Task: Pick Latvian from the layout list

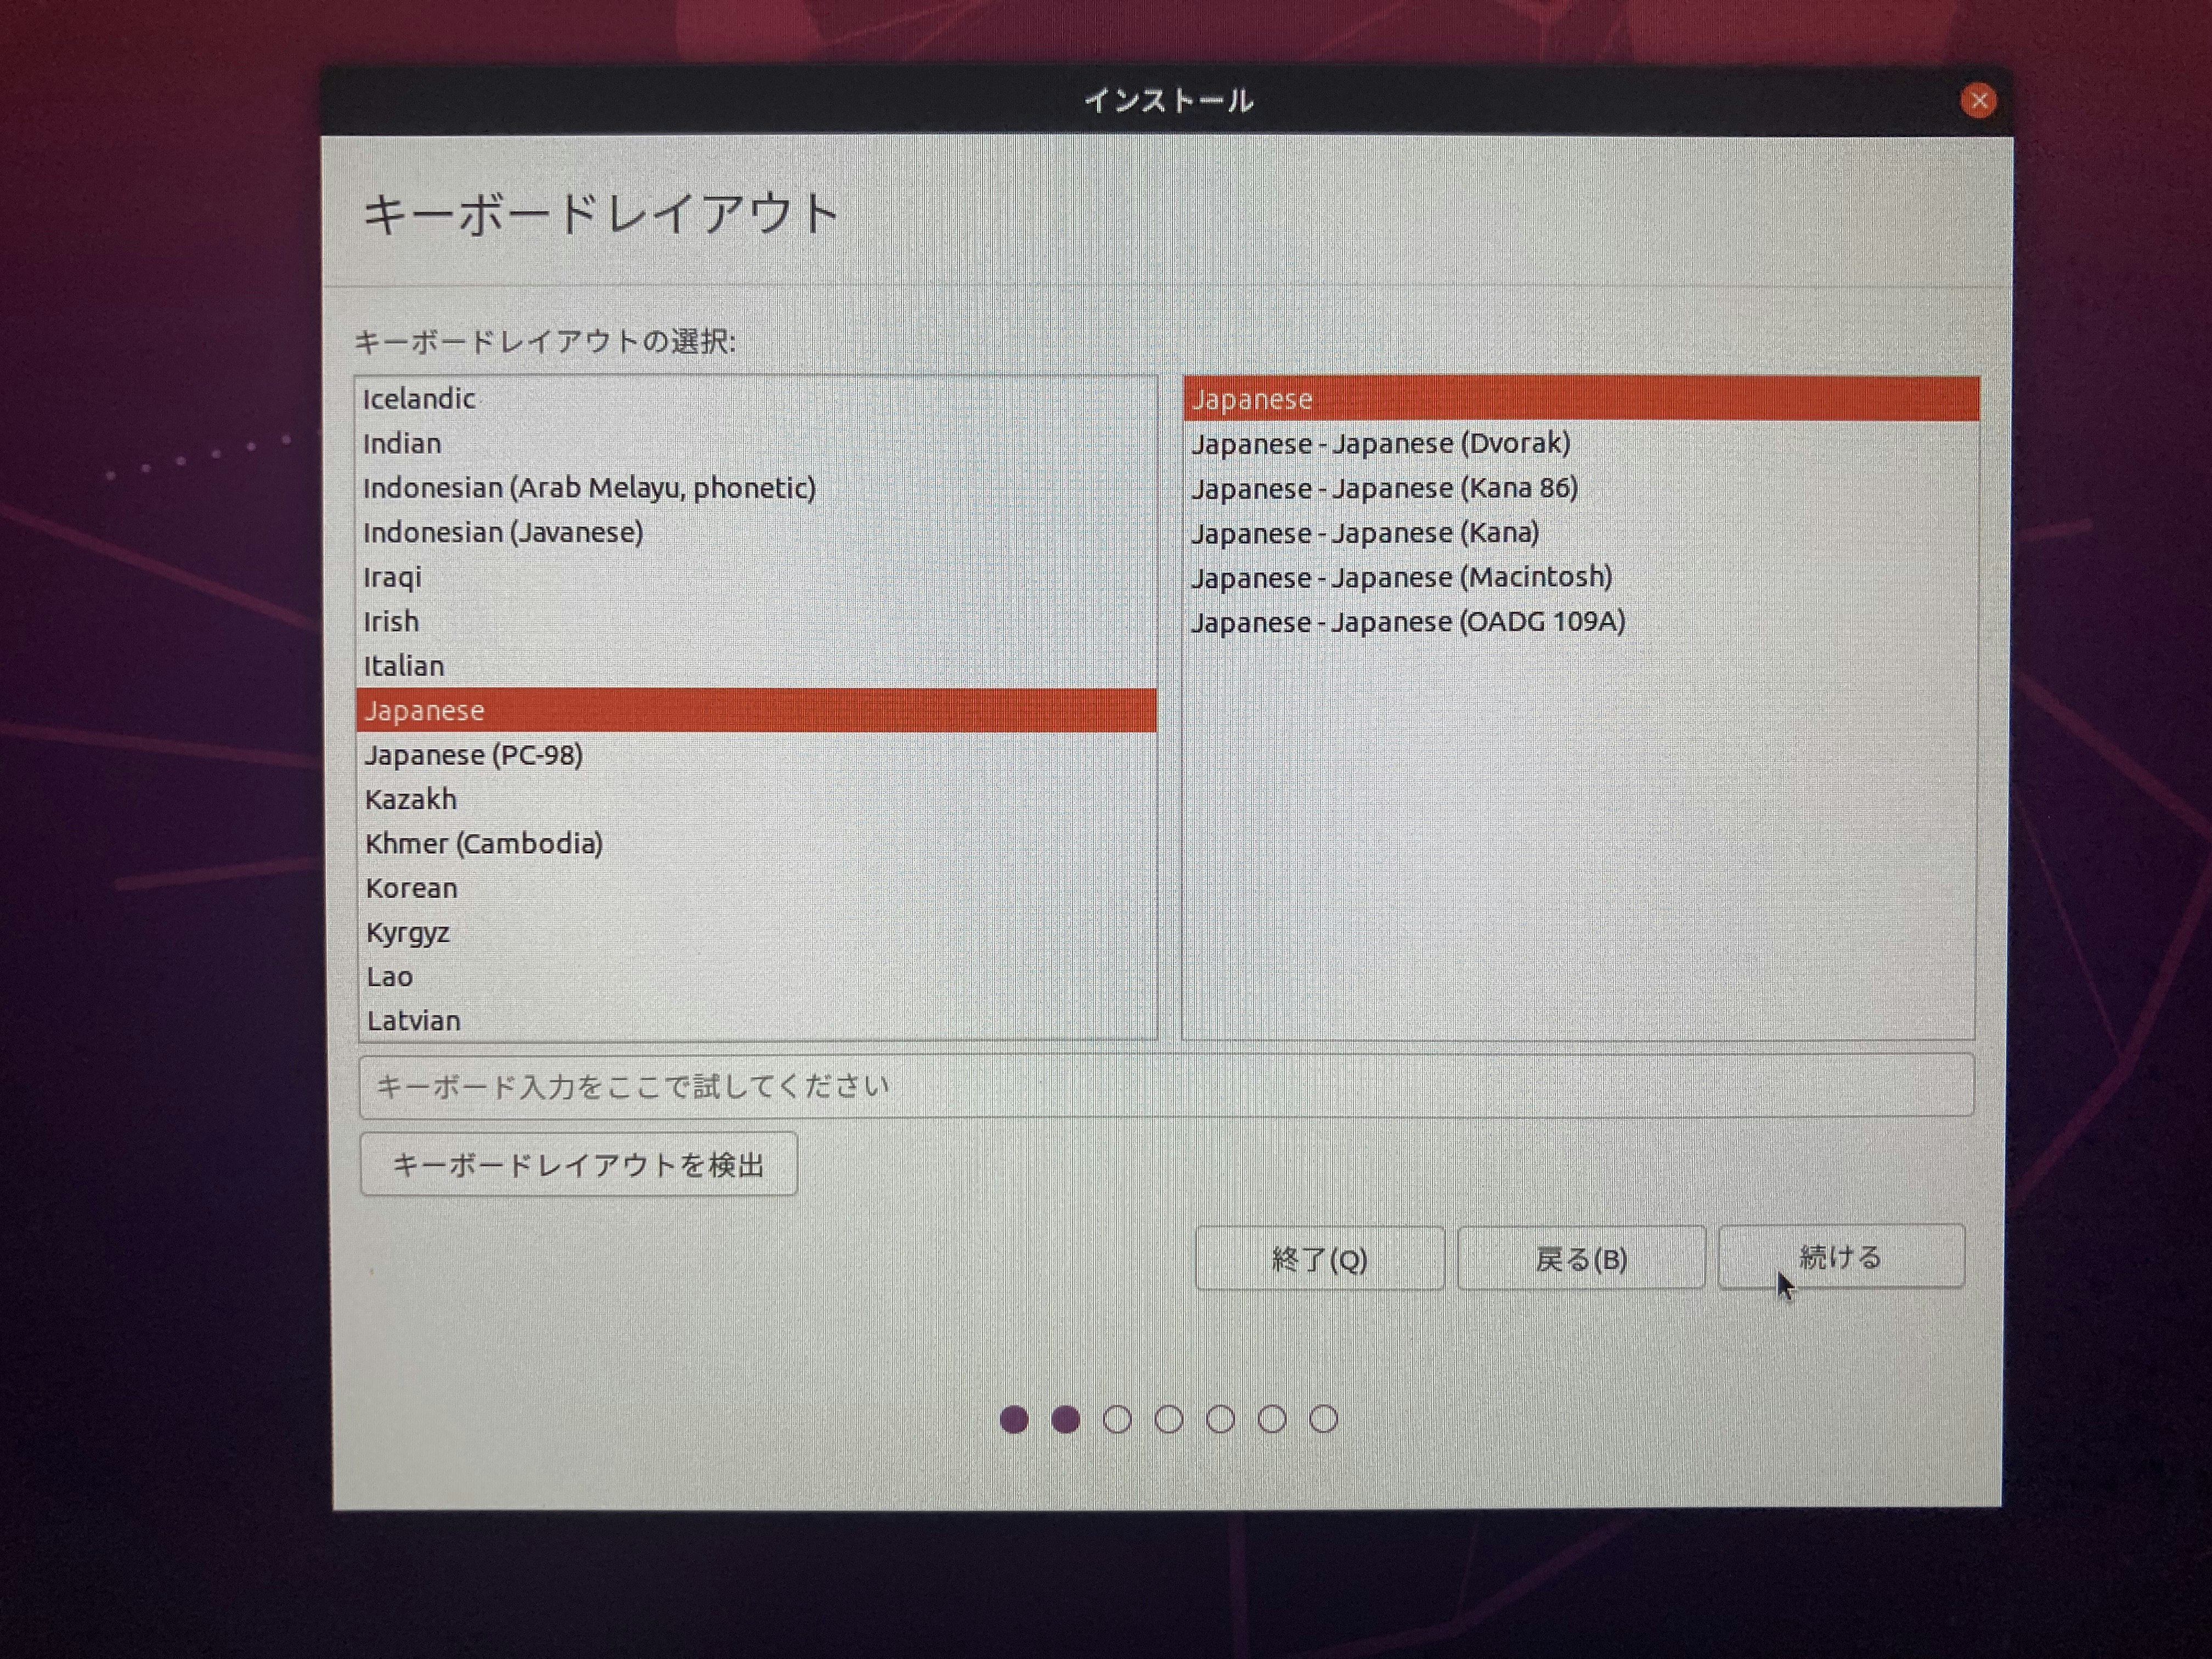Action: coord(414,1021)
